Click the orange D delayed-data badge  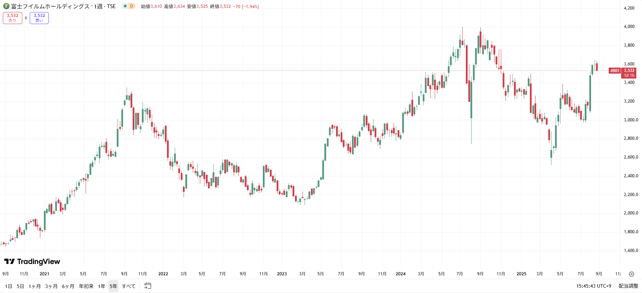(x=132, y=6)
